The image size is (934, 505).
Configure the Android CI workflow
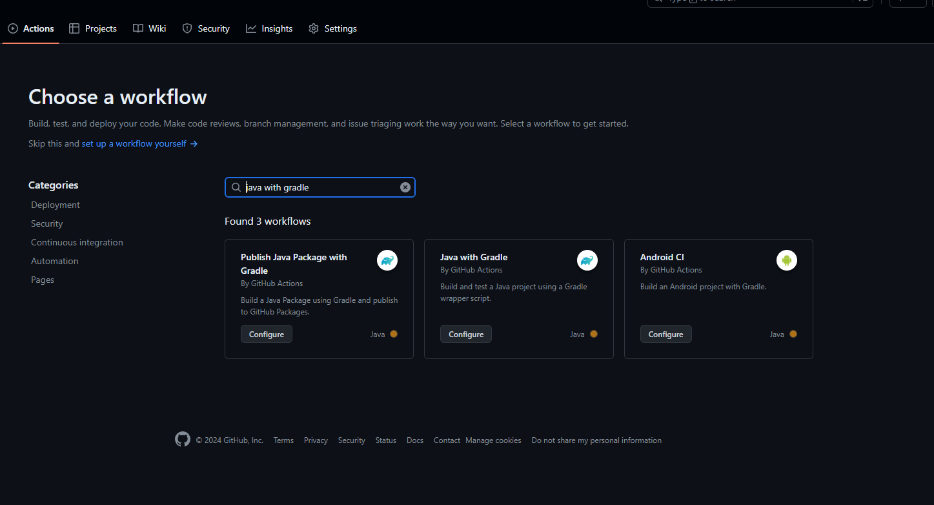coord(665,334)
